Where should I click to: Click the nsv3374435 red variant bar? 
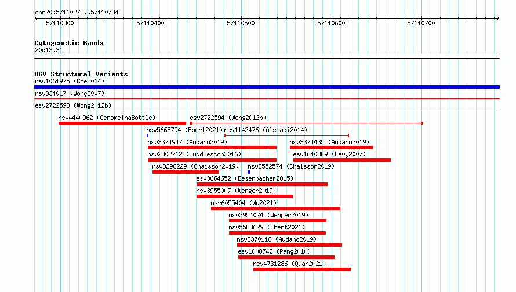tap(332, 148)
